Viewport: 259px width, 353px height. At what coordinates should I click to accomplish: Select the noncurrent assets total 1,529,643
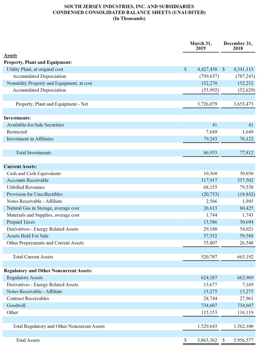click(x=207, y=326)
